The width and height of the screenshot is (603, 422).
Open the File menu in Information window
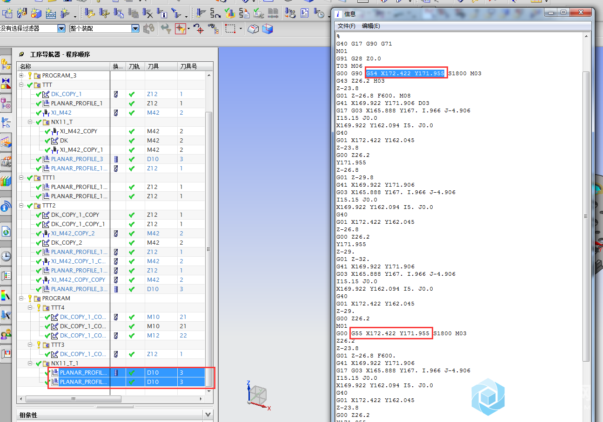point(346,26)
